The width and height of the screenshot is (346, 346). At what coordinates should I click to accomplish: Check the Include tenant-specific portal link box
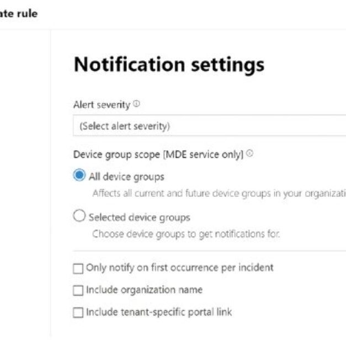point(78,313)
